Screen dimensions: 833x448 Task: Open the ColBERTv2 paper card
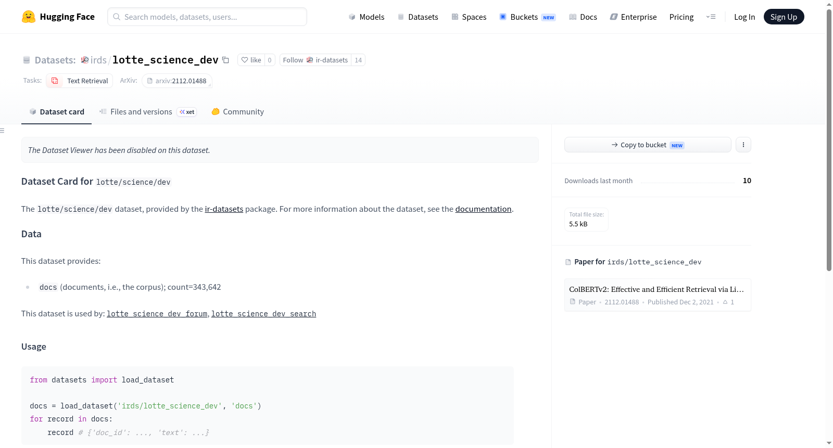[658, 295]
